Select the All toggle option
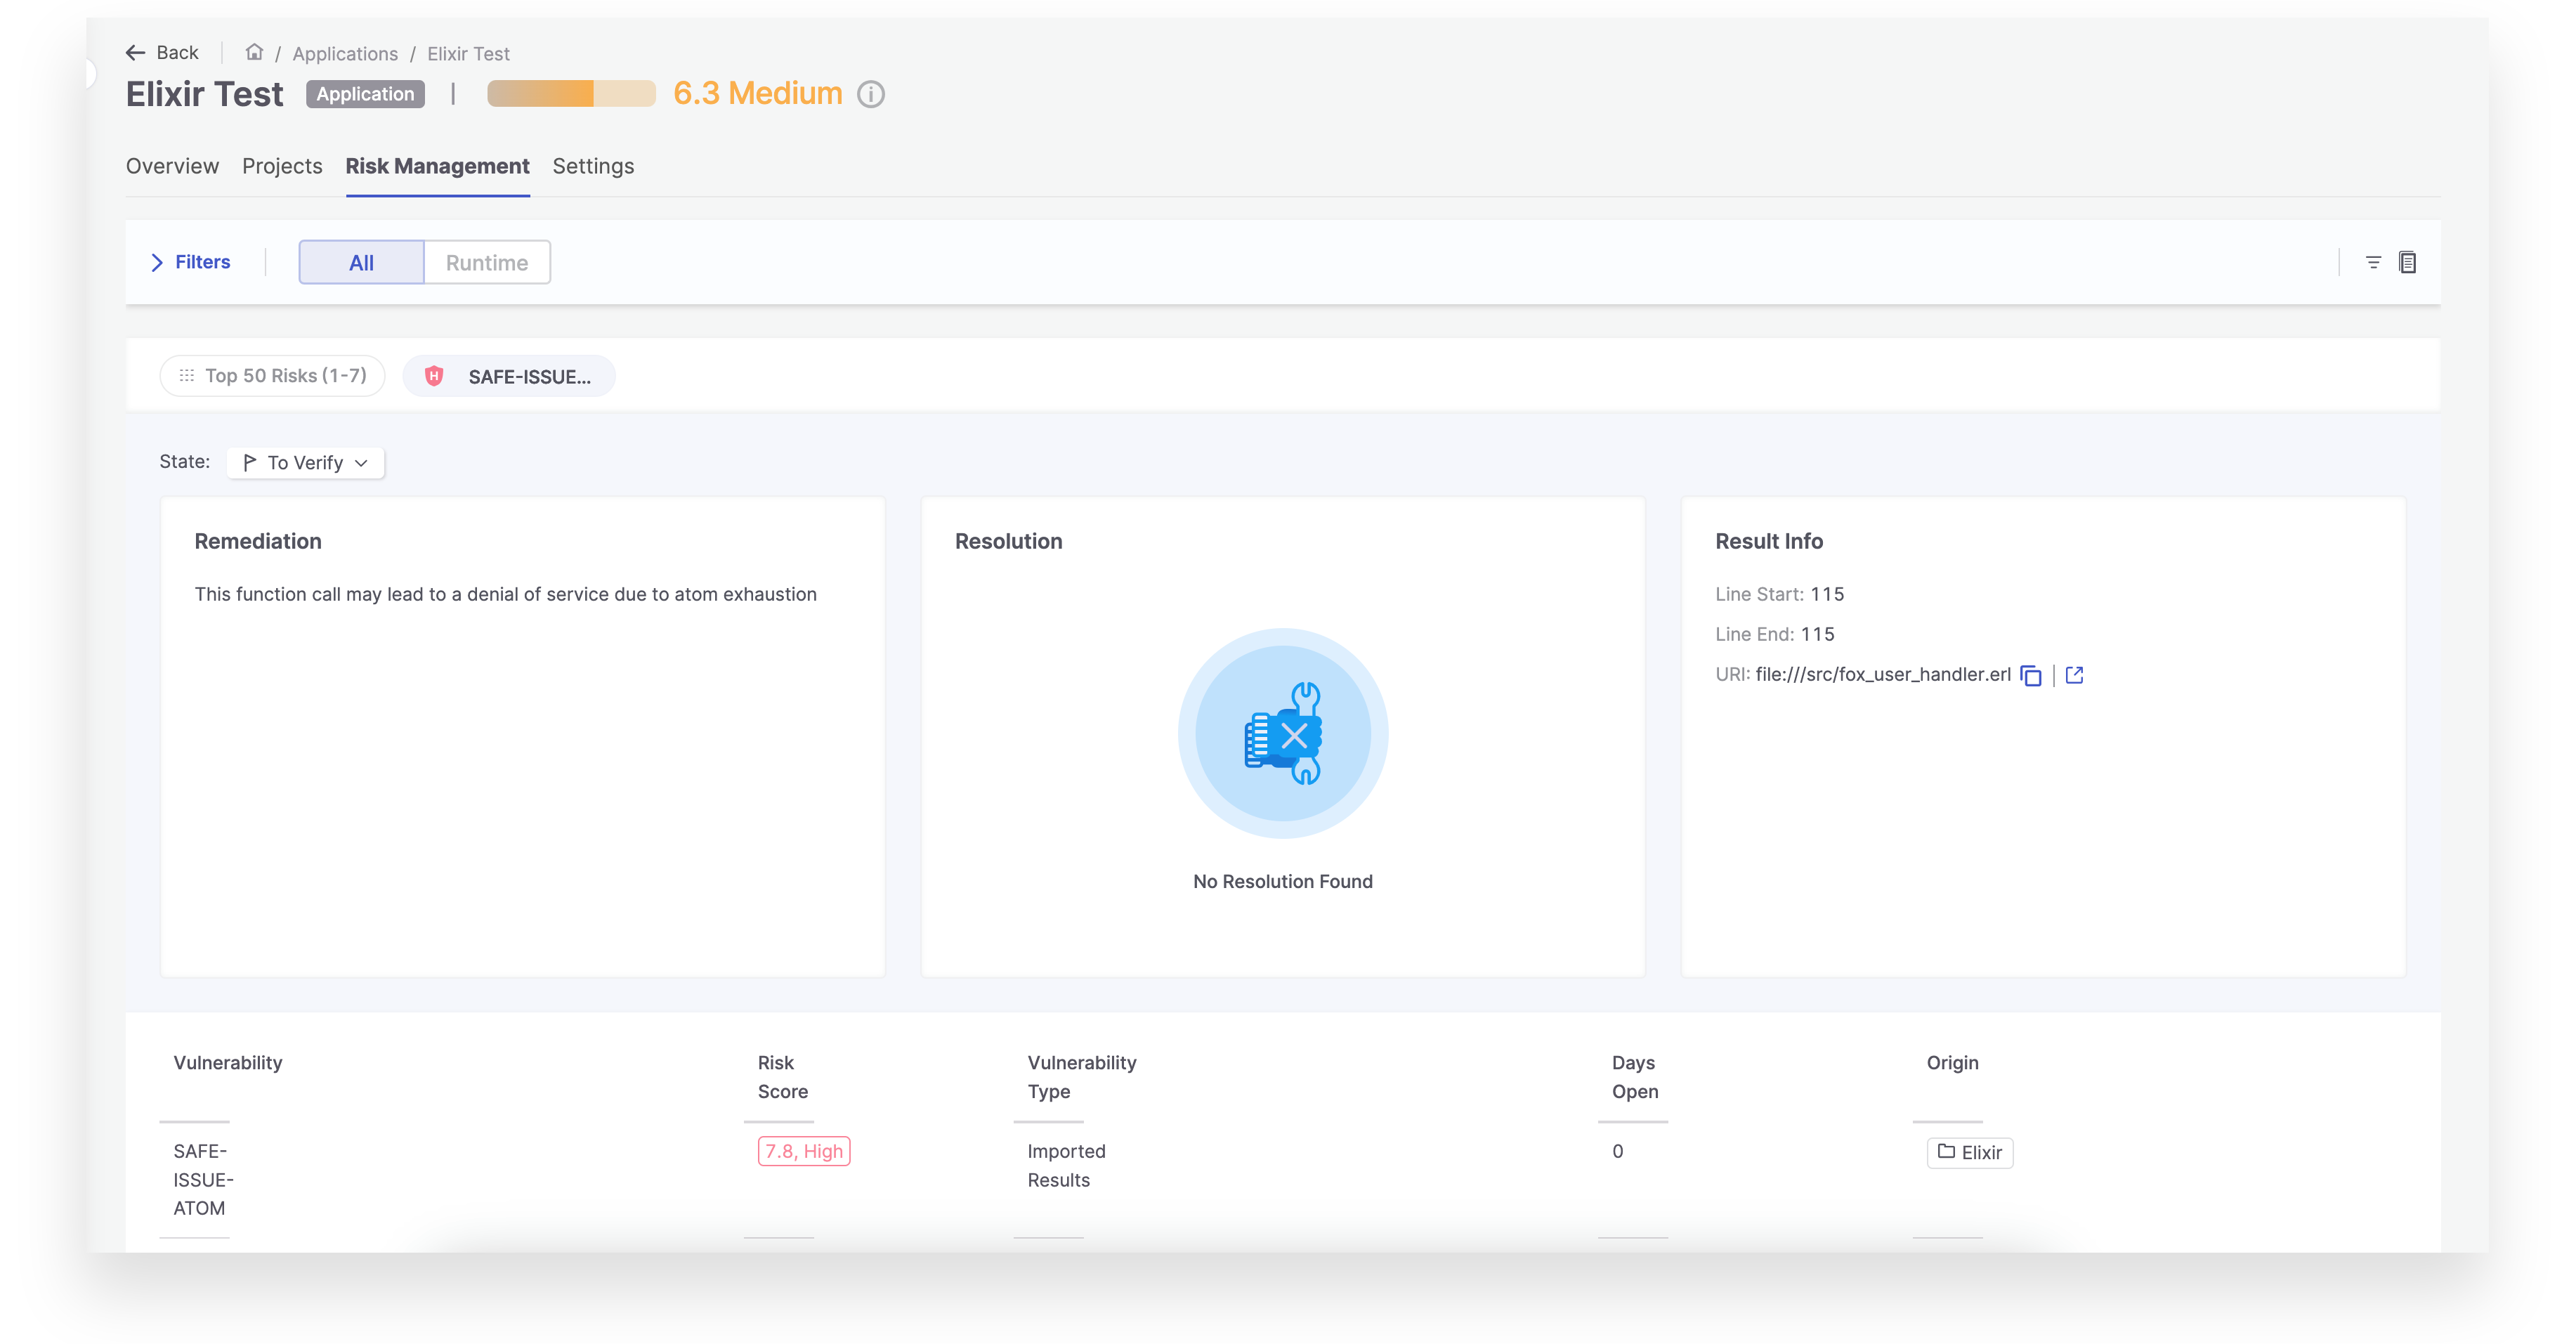2576x1344 pixels. pos(361,263)
